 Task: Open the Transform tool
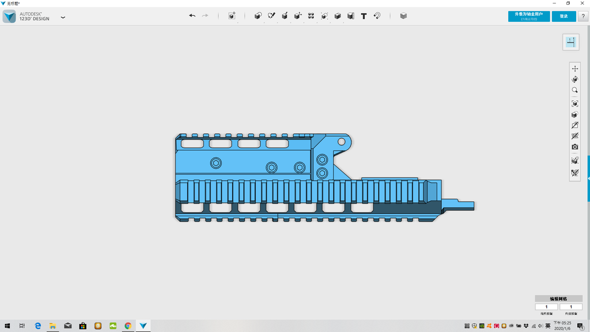232,16
